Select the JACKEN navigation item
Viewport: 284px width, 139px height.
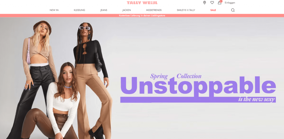tap(126, 10)
